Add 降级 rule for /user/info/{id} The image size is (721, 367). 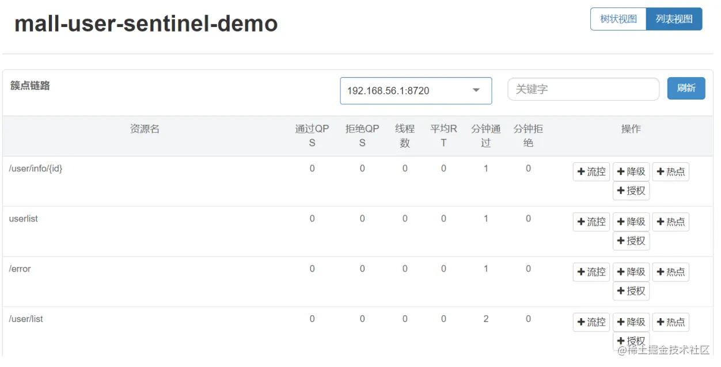(631, 171)
